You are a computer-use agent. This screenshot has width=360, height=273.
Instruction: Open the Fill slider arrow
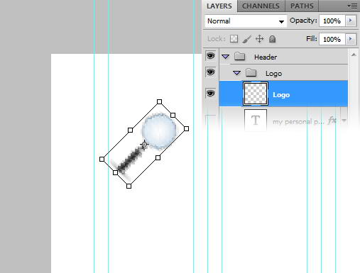pyautogui.click(x=350, y=39)
